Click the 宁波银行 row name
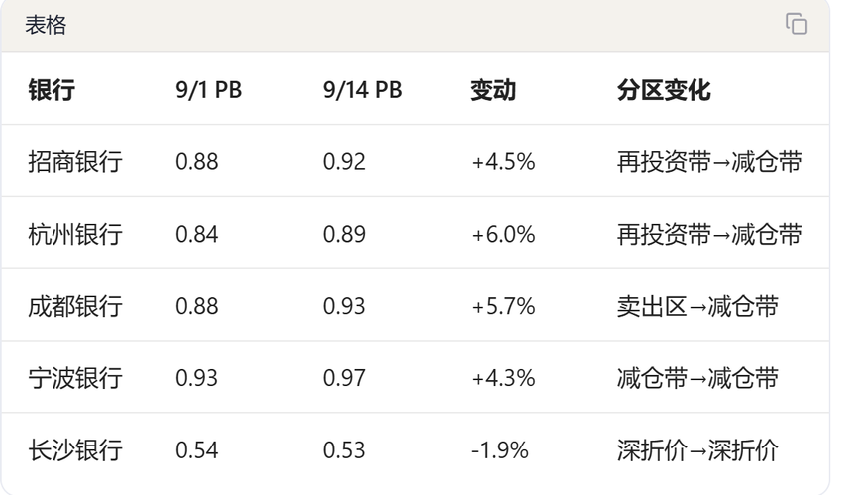This screenshot has height=495, width=855. [x=75, y=378]
